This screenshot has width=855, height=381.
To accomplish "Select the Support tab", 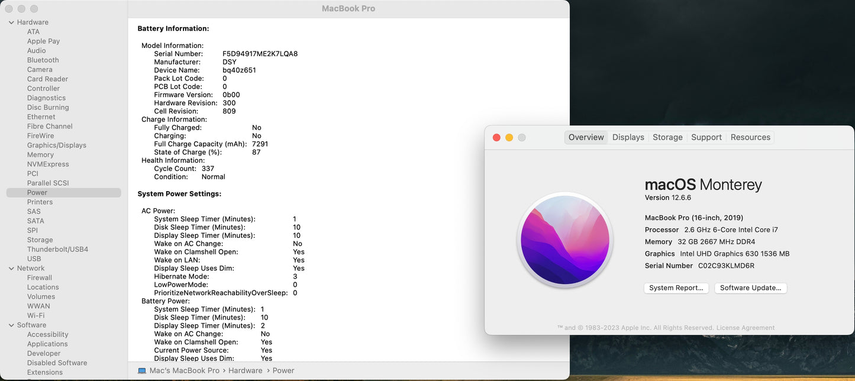I will pyautogui.click(x=706, y=137).
